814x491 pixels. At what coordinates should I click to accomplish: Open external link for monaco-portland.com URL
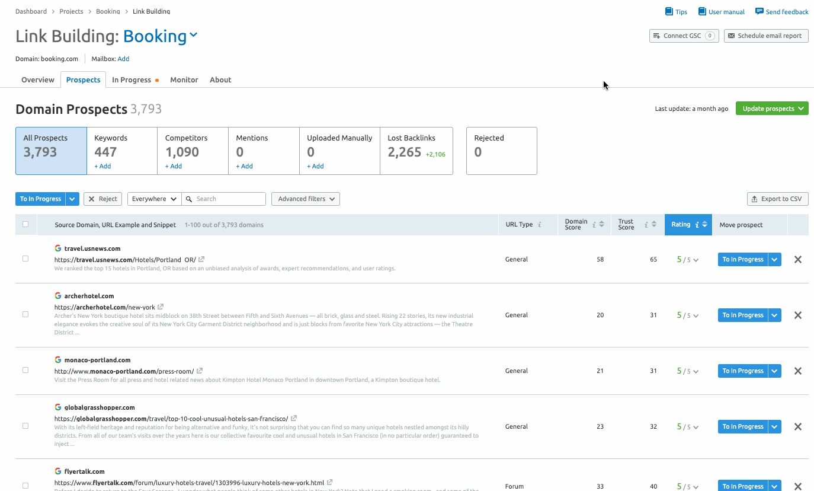(x=200, y=371)
